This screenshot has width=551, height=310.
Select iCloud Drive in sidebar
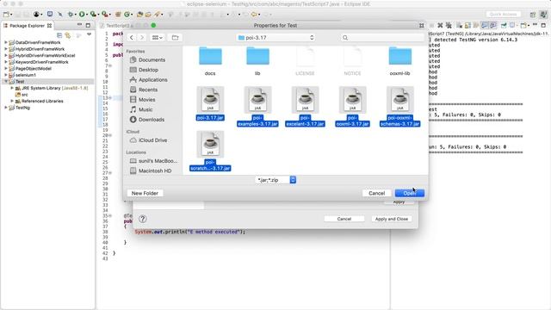coord(153,139)
